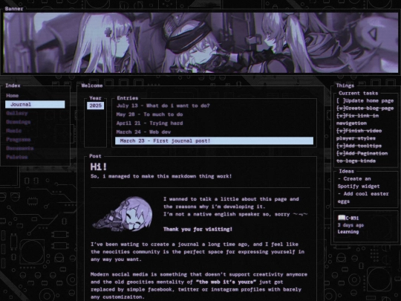Select year 2025 in Year list

tap(95, 106)
